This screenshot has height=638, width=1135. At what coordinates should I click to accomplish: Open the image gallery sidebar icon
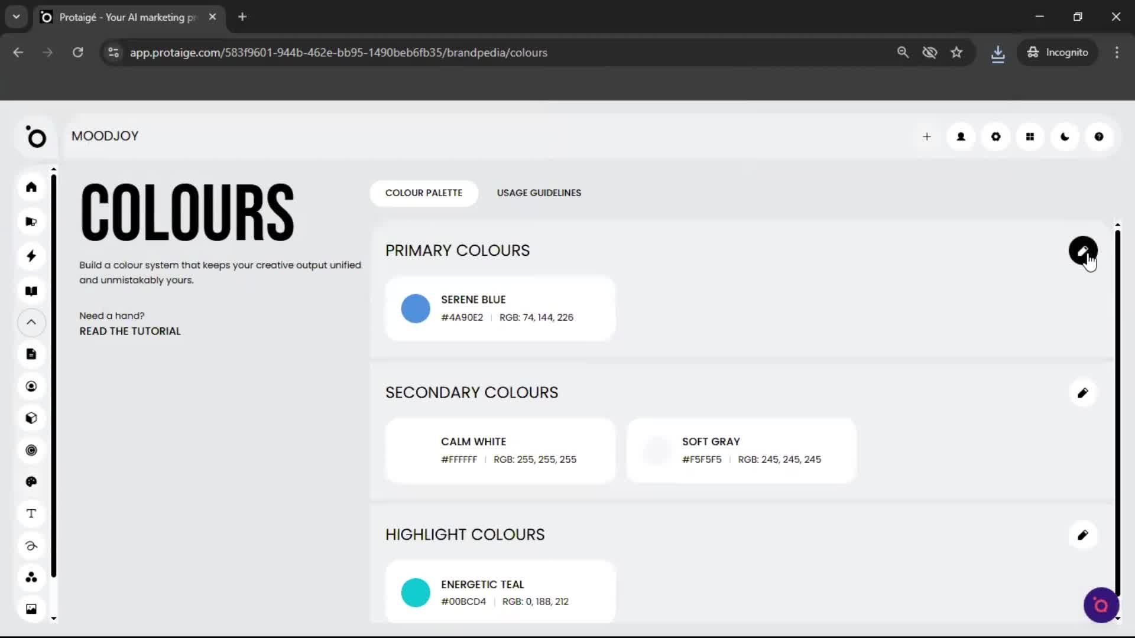click(31, 609)
